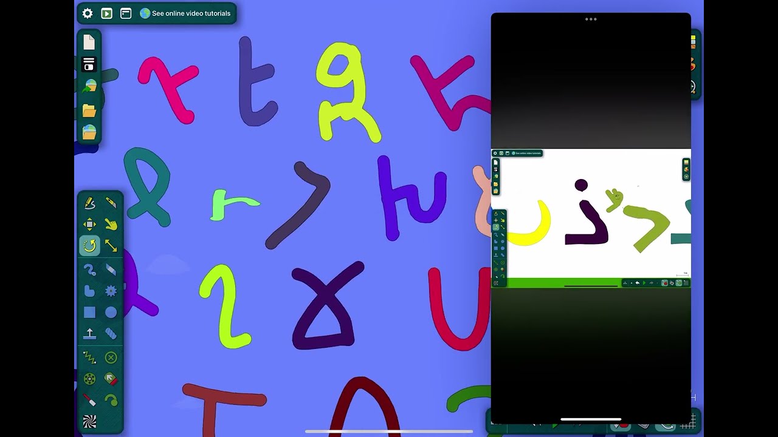
Task: Select the blue circle tool
Action: (x=111, y=312)
